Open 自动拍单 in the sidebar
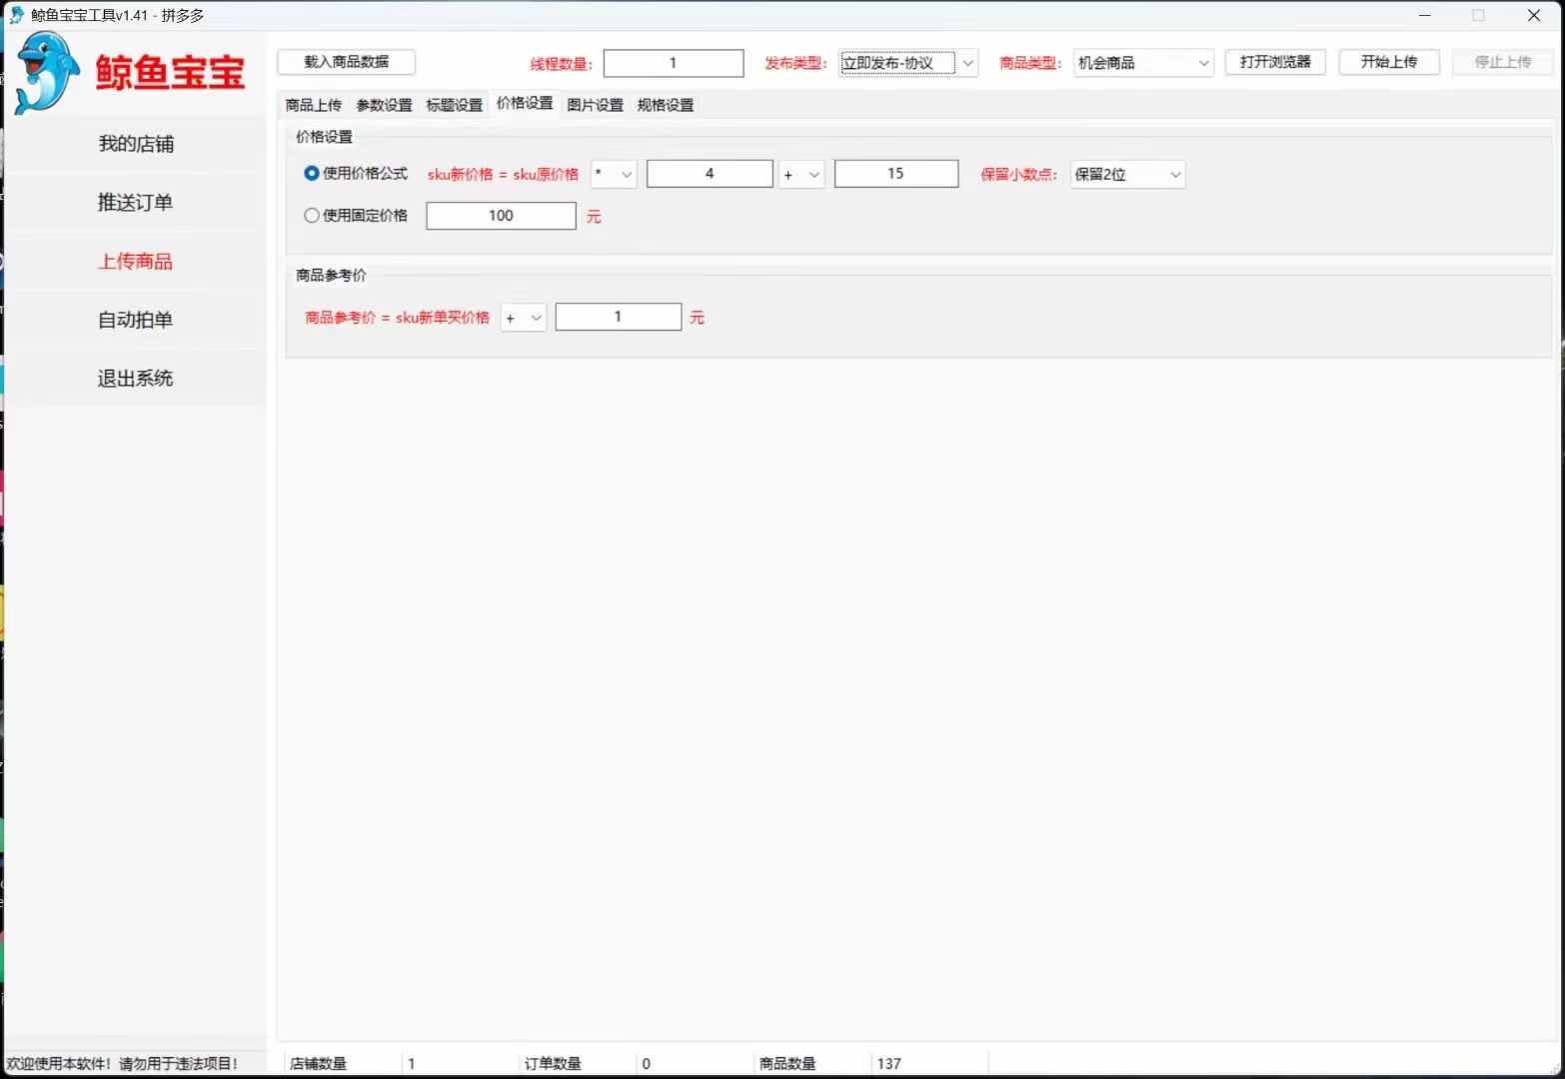 point(136,320)
